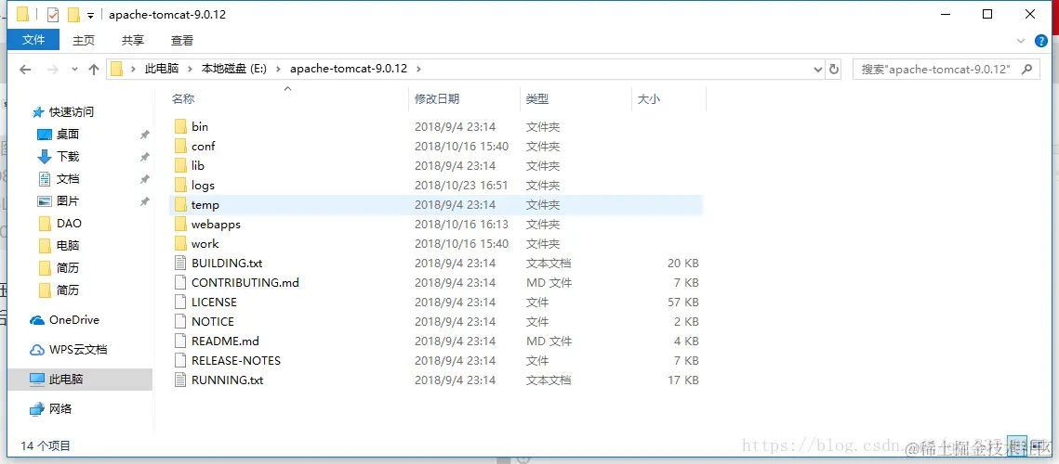1059x464 pixels.
Task: Open the 共享 ribbon tab
Action: point(133,41)
